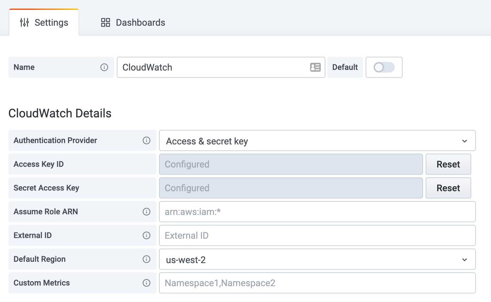The height and width of the screenshot is (302, 491).
Task: Click the Authentication Provider info icon
Action: point(147,140)
